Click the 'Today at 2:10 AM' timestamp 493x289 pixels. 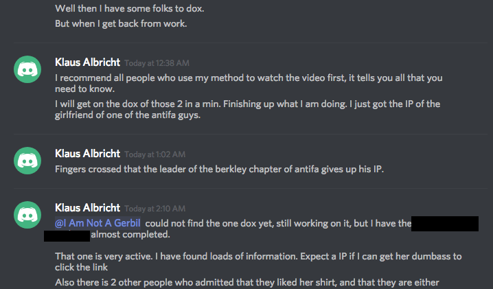pos(154,209)
